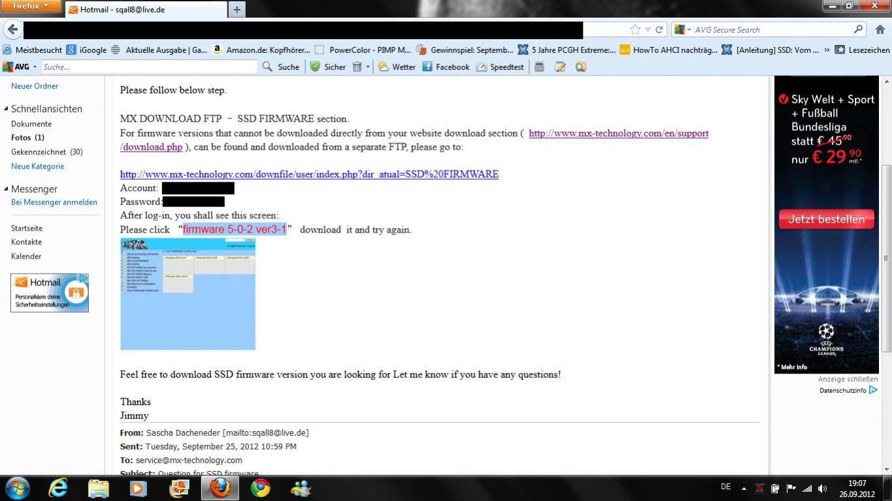The width and height of the screenshot is (892, 501).
Task: Open the Facebook toolbar shortcut
Action: [446, 67]
